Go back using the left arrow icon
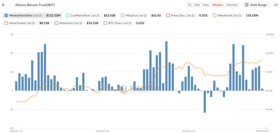This screenshot has width=280, height=133. point(4,5)
